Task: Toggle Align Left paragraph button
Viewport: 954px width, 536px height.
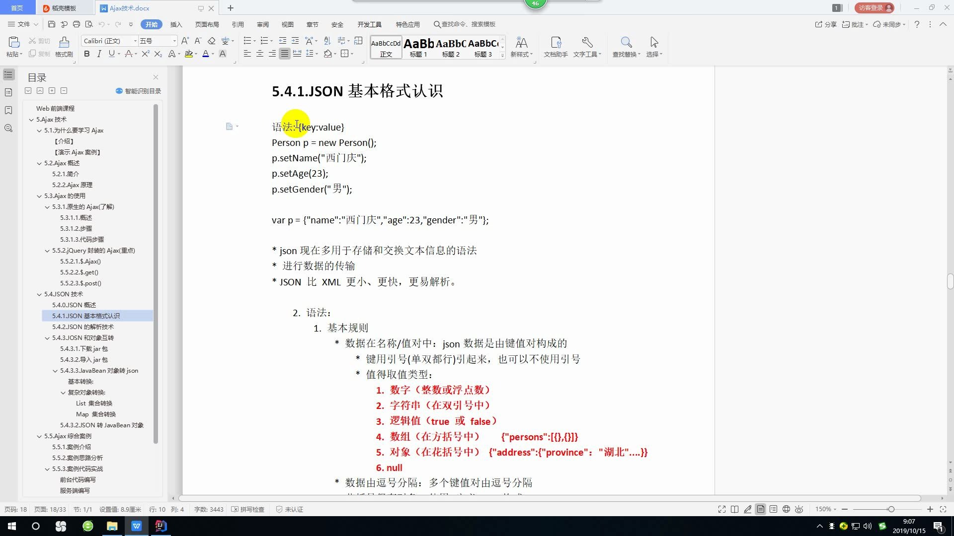Action: (x=247, y=54)
